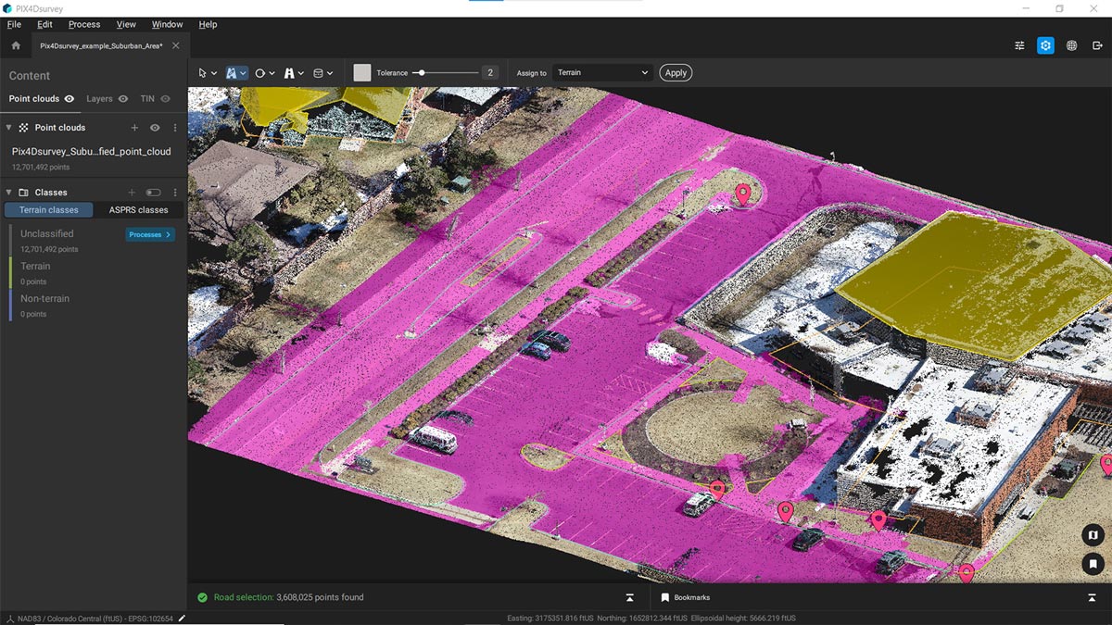Switch to the TIN content tab
Image resolution: width=1112 pixels, height=625 pixels.
(147, 98)
